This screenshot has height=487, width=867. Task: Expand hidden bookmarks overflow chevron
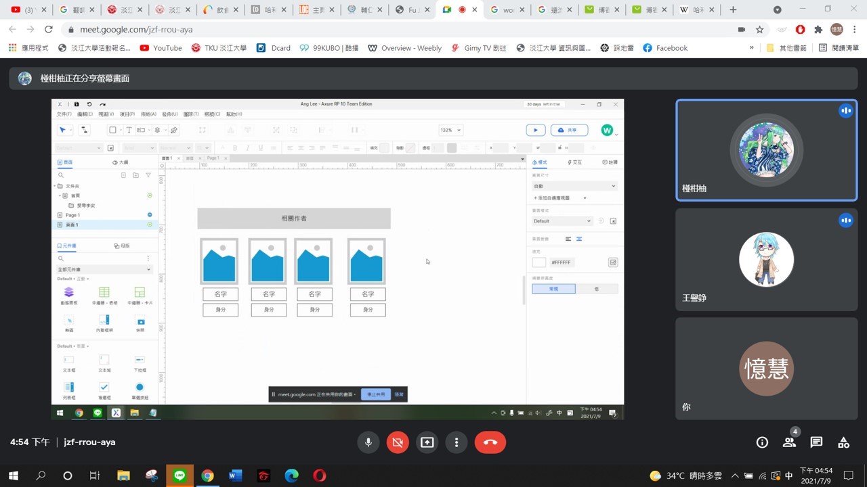(x=751, y=48)
